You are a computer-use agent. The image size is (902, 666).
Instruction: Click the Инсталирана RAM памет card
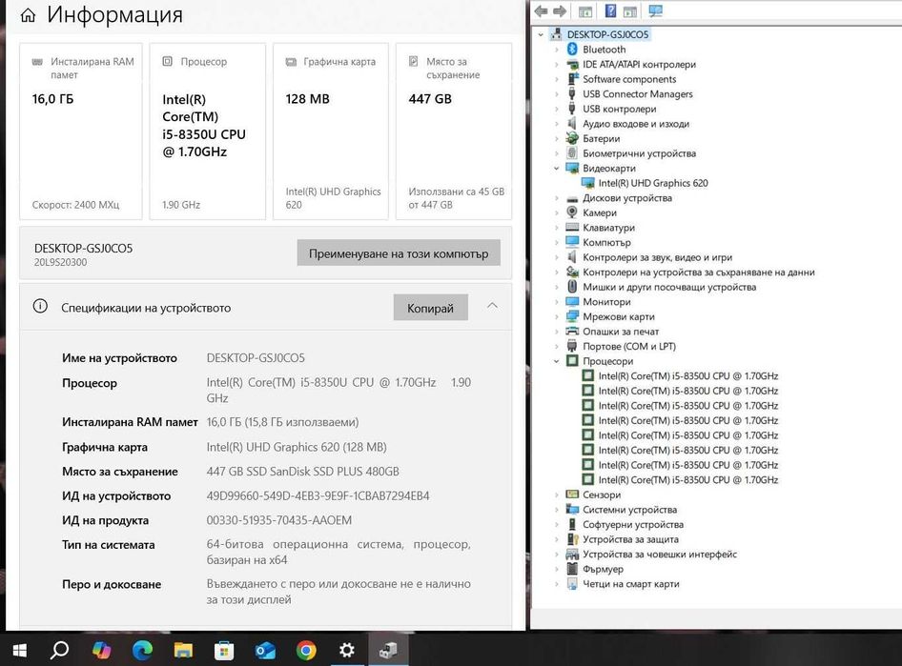tap(80, 131)
